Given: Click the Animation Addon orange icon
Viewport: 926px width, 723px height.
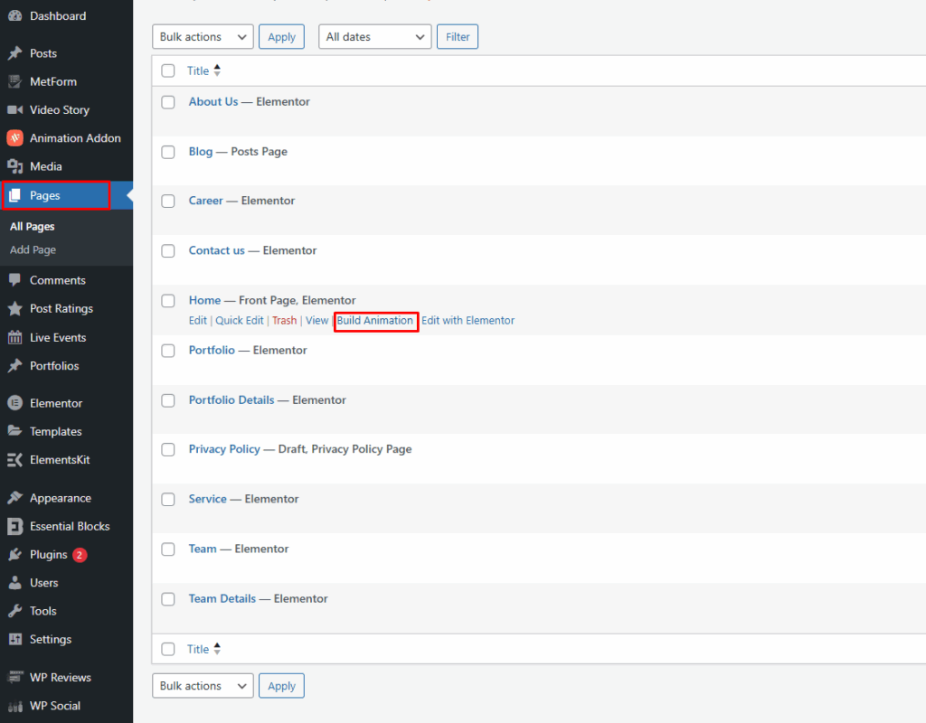Looking at the screenshot, I should [14, 138].
